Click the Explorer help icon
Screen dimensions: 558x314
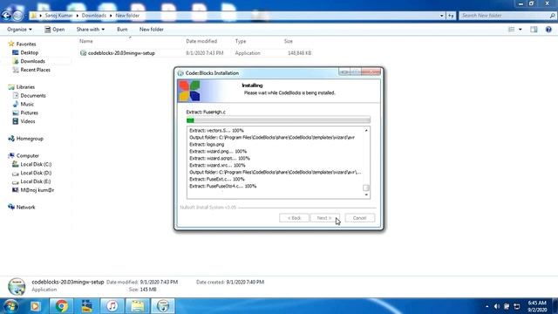[548, 30]
